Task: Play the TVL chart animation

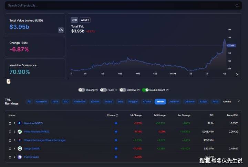Action: tap(237, 74)
